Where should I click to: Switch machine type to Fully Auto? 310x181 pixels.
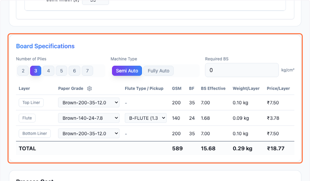pyautogui.click(x=158, y=71)
